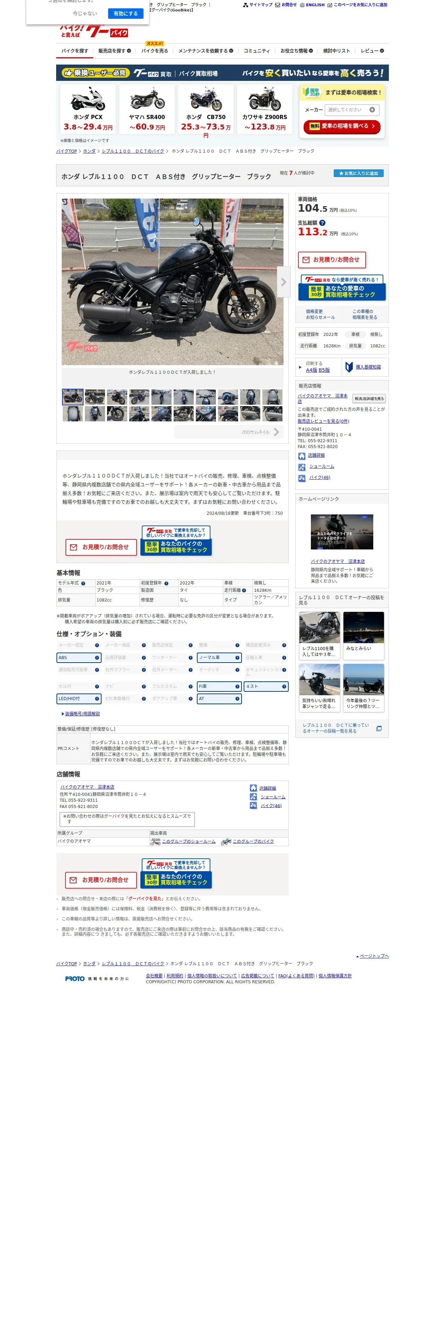Go to the コミュニティ menu item
The width and height of the screenshot is (445, 1337).
[256, 51]
